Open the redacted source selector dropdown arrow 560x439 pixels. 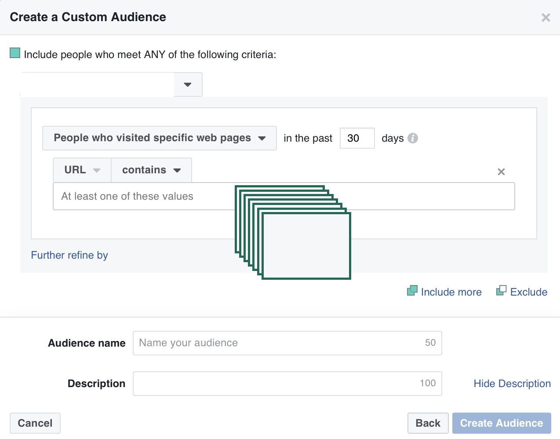[188, 84]
